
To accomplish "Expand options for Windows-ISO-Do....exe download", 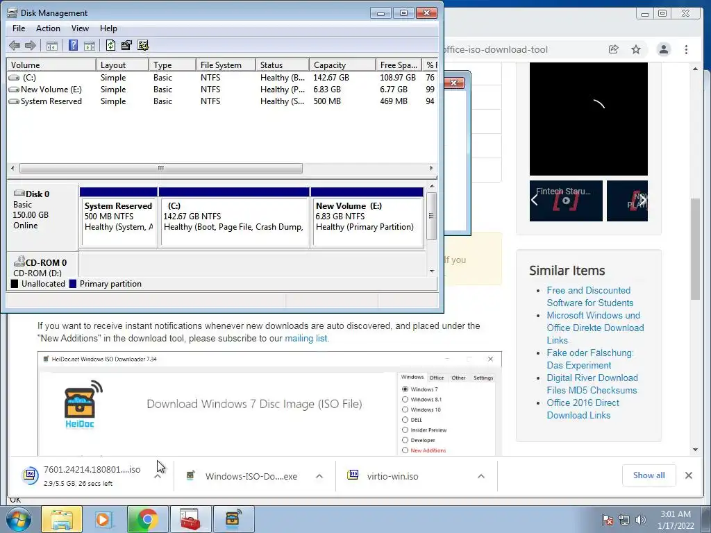I will [x=319, y=476].
